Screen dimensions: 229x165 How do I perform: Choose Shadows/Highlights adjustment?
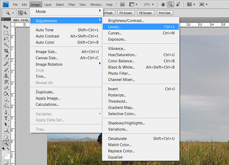141,123
